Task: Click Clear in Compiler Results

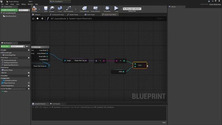Action: pyautogui.click(x=164, y=123)
